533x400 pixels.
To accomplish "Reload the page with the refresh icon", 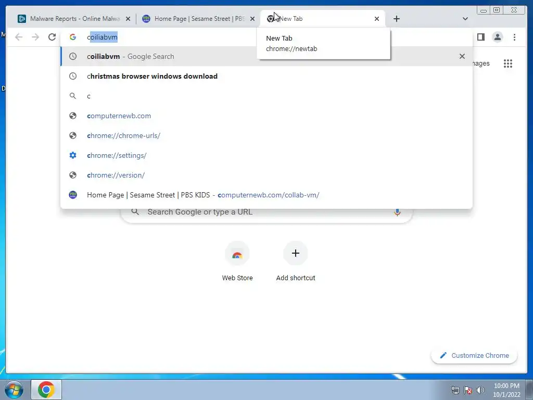I will point(52,37).
